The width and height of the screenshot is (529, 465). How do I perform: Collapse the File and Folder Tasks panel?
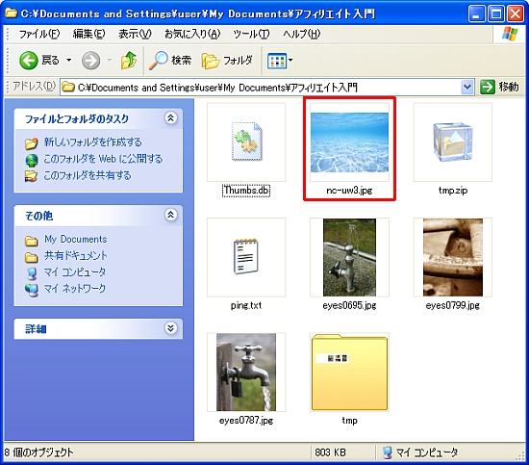coord(170,118)
